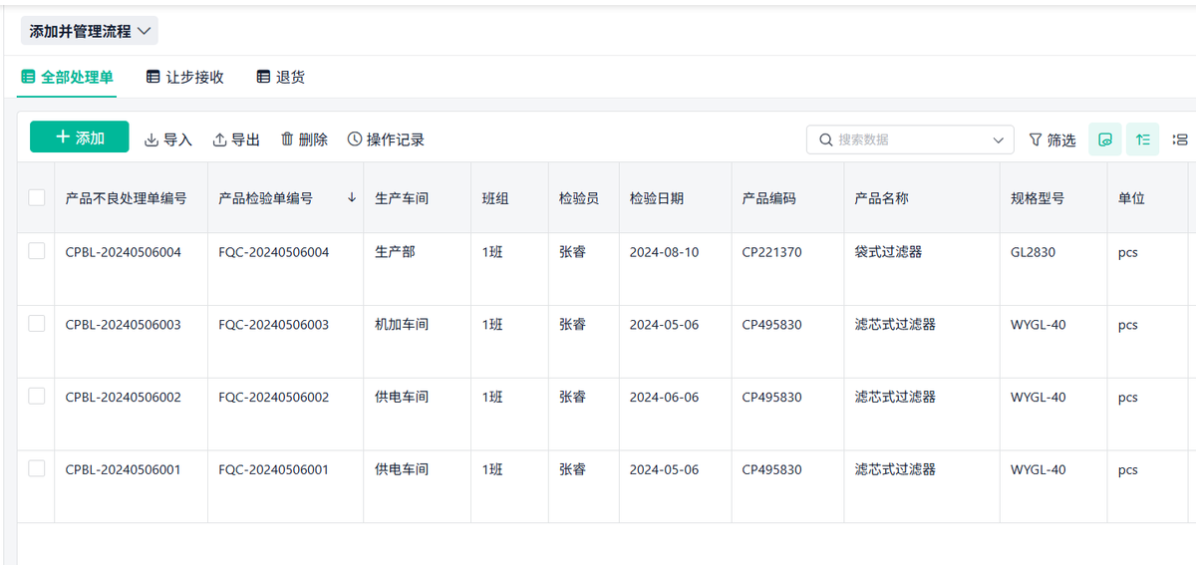Tick the select-all header checkbox
Viewport: 1196px width, 565px height.
(x=37, y=197)
